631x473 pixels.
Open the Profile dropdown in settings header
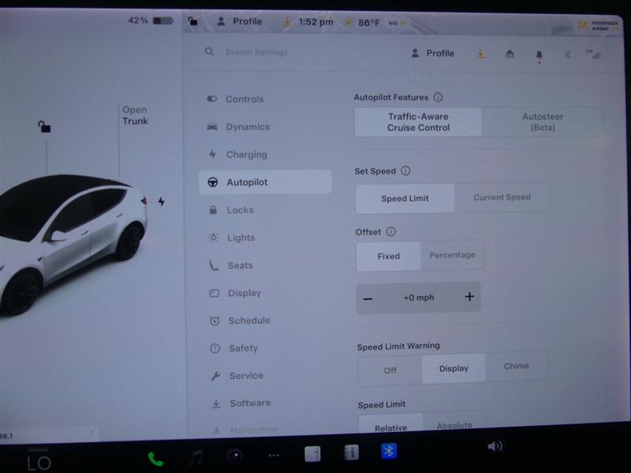coord(432,54)
